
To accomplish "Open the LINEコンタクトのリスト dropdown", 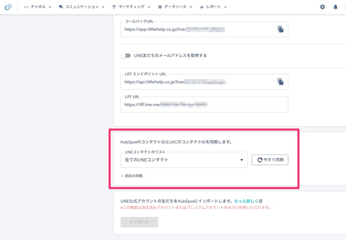I will pyautogui.click(x=184, y=160).
